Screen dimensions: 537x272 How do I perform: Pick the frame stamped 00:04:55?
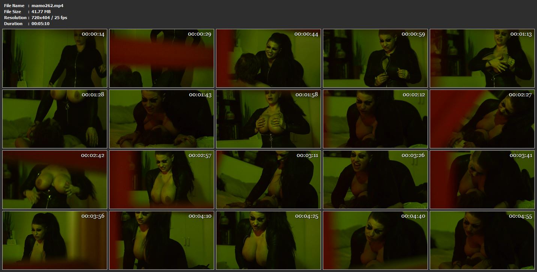click(x=482, y=240)
